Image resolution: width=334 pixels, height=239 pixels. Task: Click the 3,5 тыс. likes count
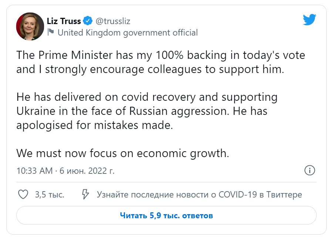click(50, 195)
